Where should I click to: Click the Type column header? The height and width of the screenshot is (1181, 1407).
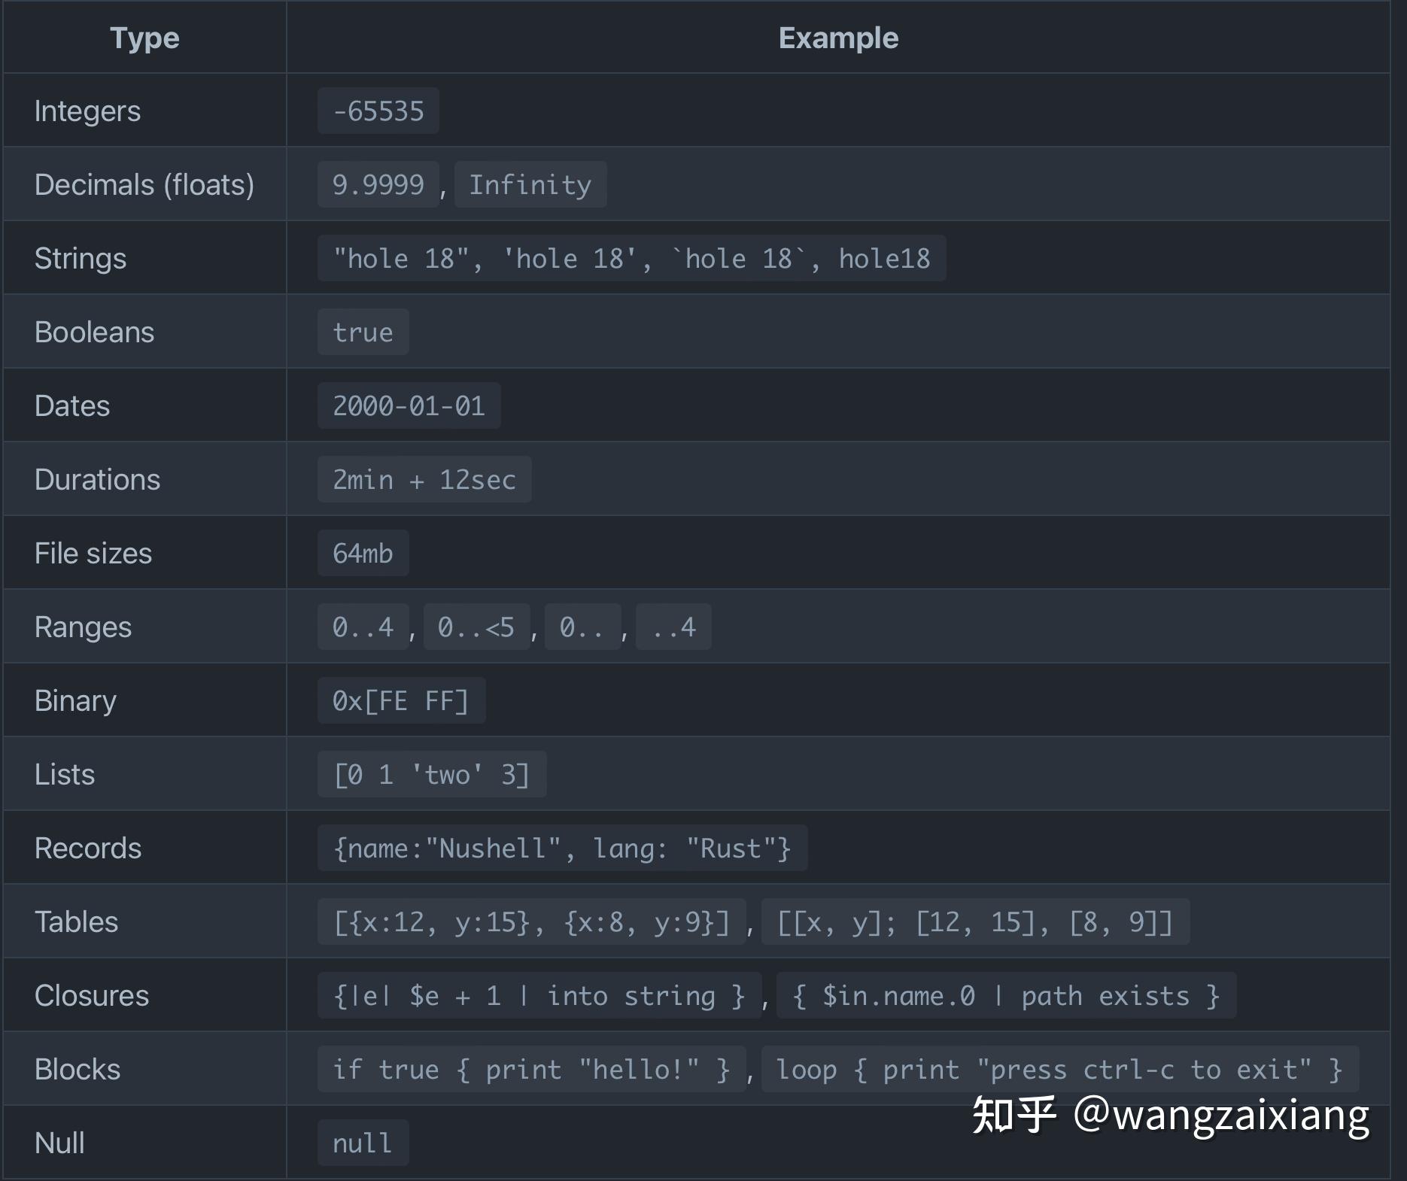[144, 38]
